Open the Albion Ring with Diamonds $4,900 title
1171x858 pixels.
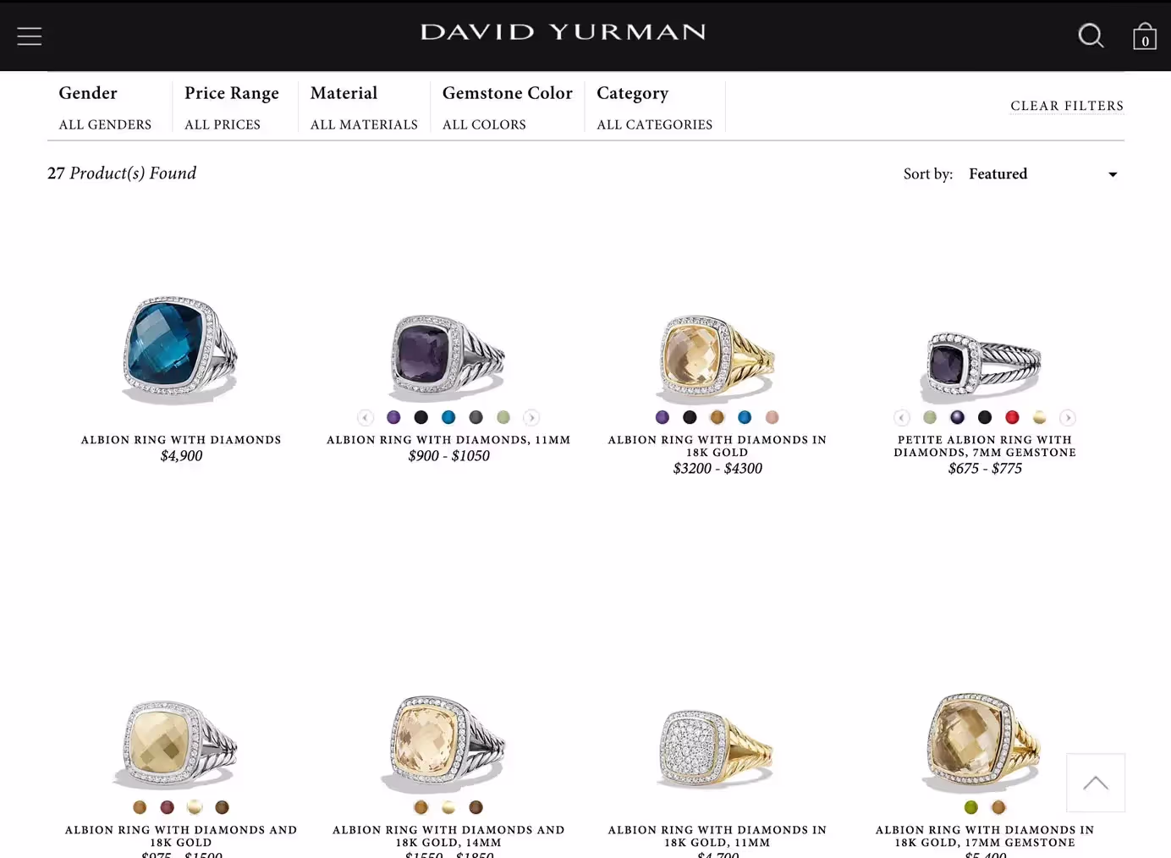(181, 440)
